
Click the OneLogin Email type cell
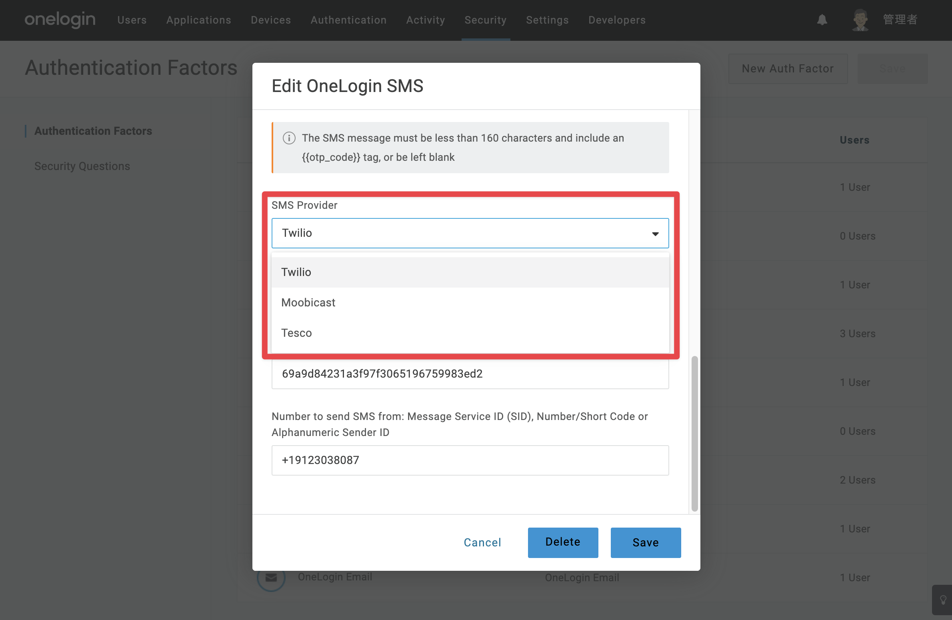[582, 578]
